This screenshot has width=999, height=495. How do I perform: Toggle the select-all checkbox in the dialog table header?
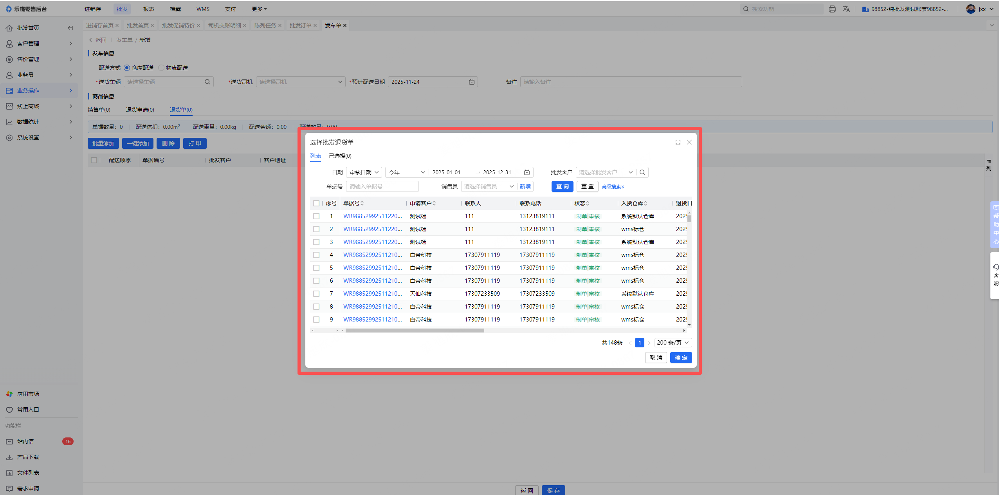click(316, 203)
